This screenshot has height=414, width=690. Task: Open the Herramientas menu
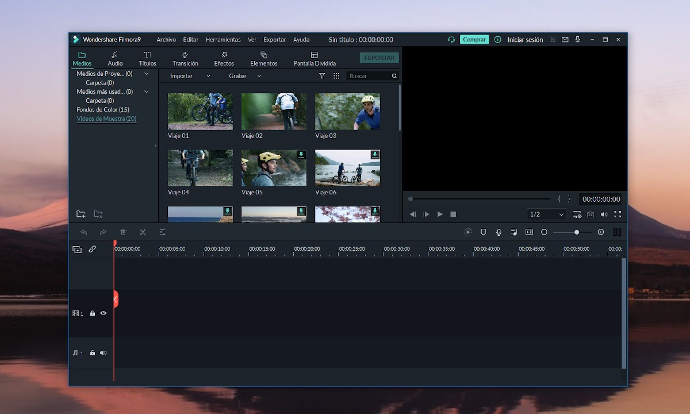[x=223, y=40]
